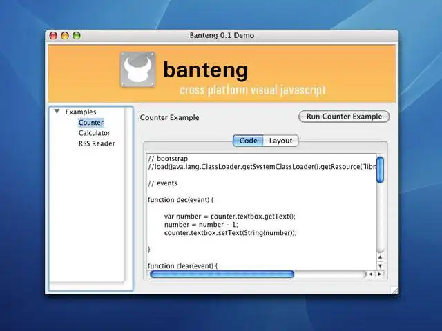Zoom the Banteng window with green button
Viewport: 442px width, 331px height.
coord(77,35)
